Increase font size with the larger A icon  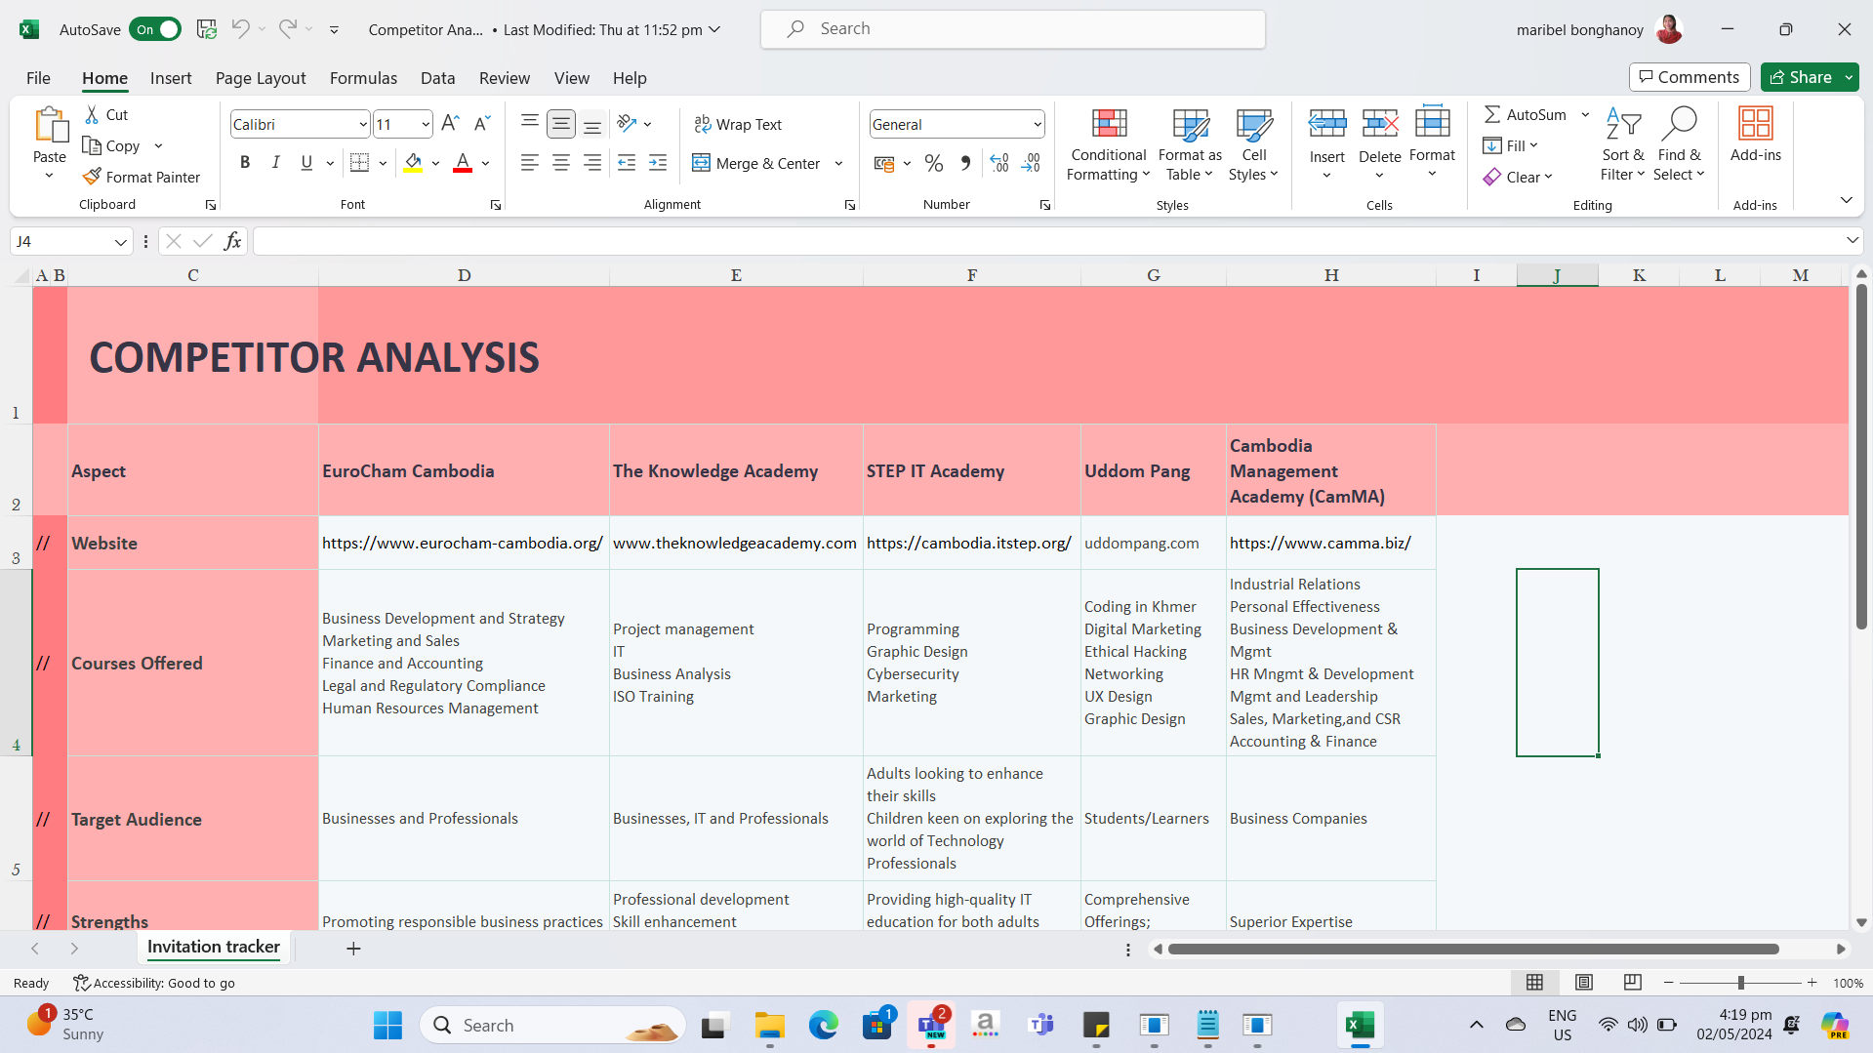click(450, 124)
